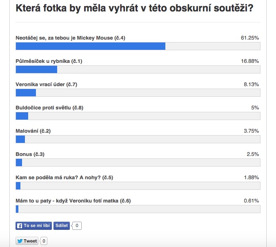The height and width of the screenshot is (247, 276).
Task: Choose 'Kam se poděla má ruka? A nohy?' label
Action: pos(64,178)
